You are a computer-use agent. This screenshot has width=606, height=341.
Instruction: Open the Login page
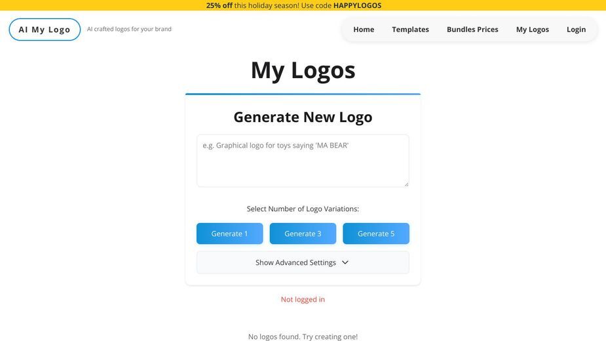577,30
